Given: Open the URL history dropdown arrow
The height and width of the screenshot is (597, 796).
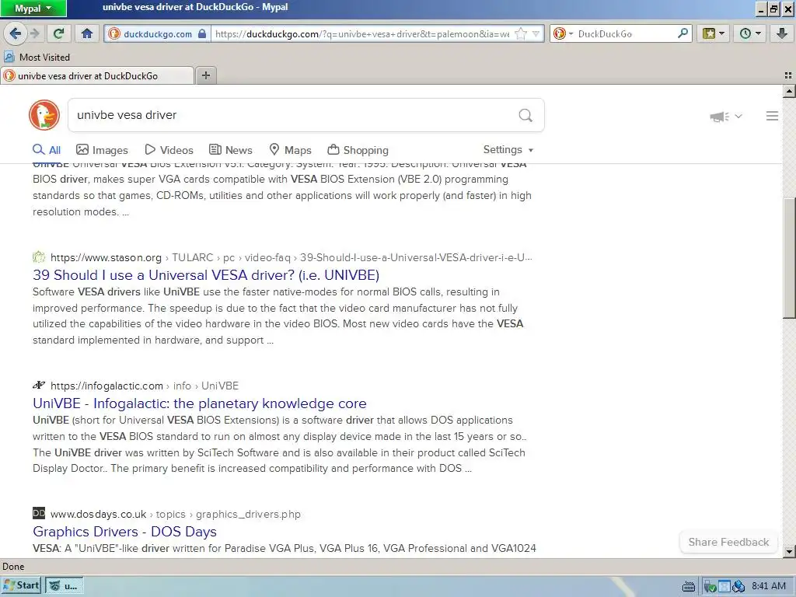Looking at the screenshot, I should pyautogui.click(x=536, y=34).
